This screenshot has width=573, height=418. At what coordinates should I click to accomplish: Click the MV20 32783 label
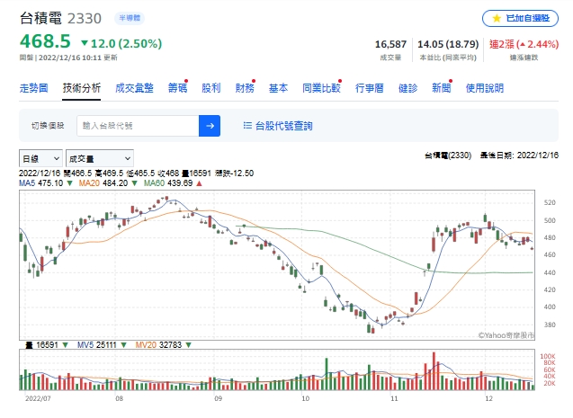coord(158,344)
